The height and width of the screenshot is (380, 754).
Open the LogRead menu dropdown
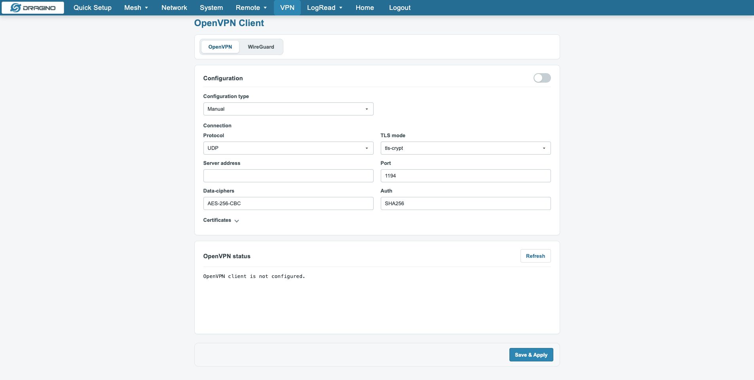click(x=325, y=8)
